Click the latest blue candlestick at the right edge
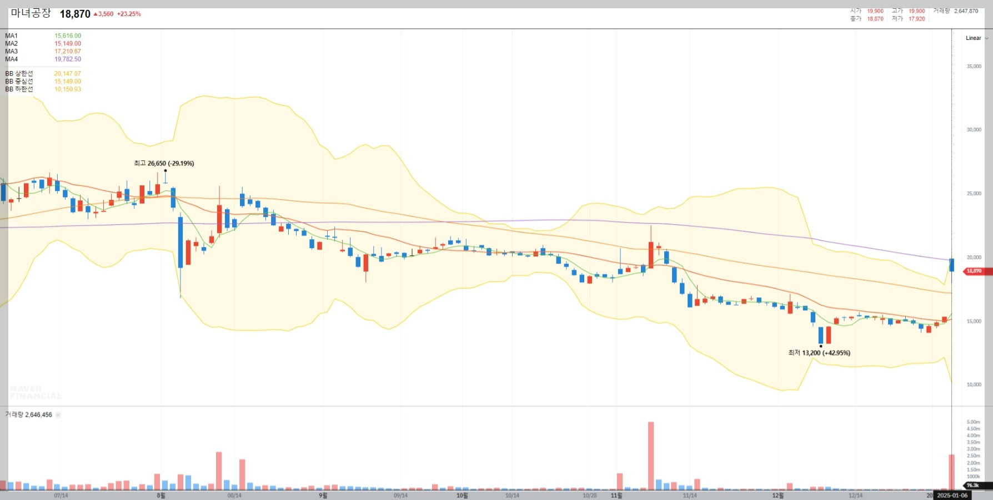 pos(952,265)
